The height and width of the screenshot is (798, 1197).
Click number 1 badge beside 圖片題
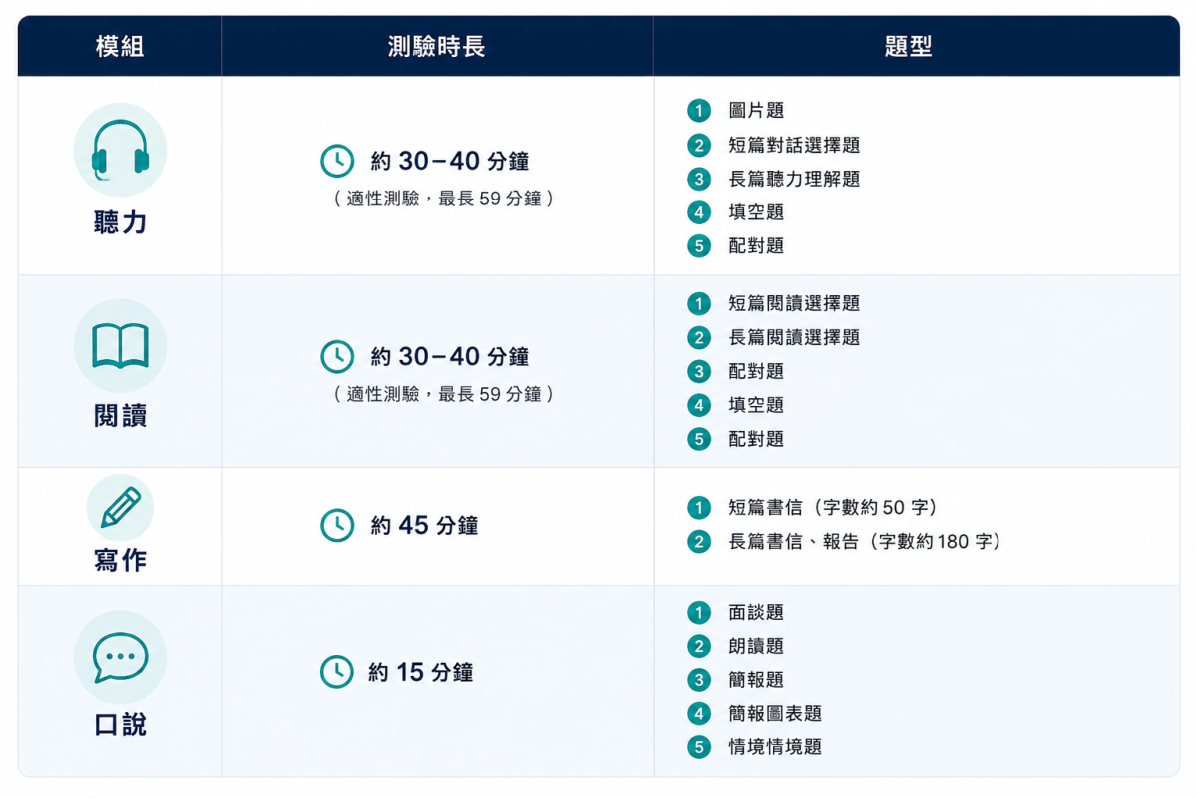click(x=699, y=111)
